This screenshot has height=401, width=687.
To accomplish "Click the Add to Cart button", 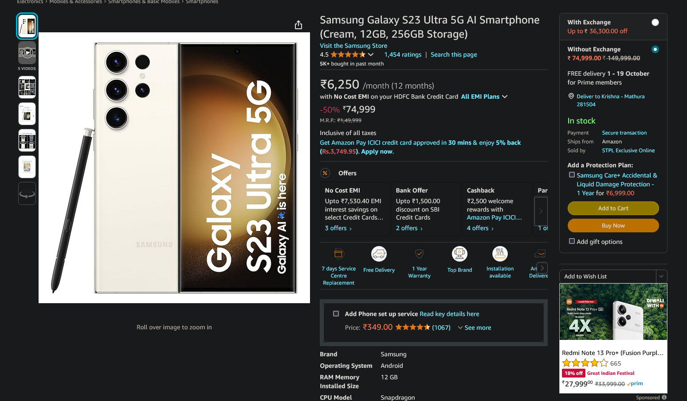I will 613,208.
